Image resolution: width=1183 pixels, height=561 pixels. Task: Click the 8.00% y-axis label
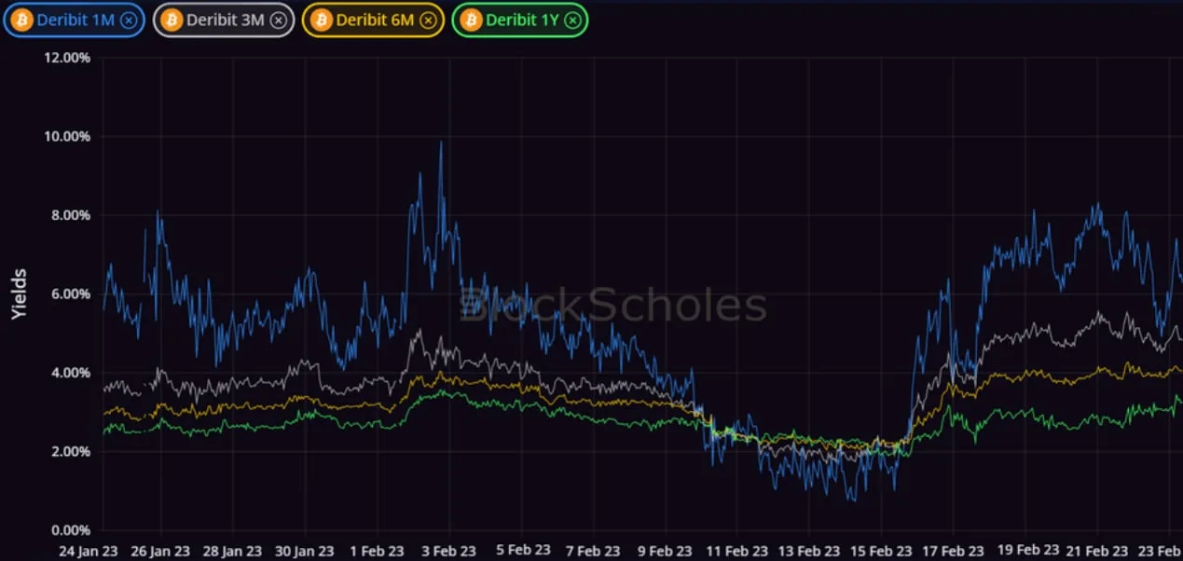(71, 215)
